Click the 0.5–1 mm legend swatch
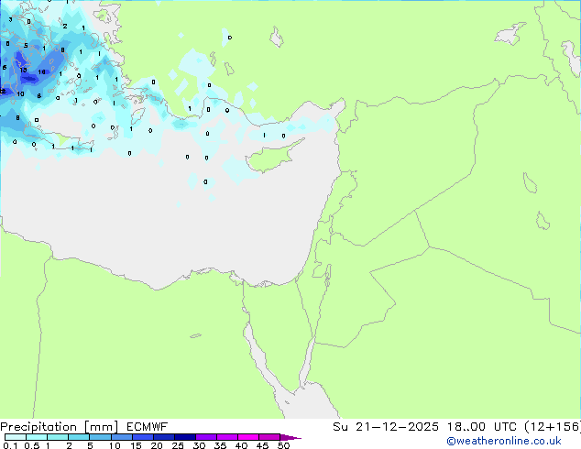Screen dimensions: 581x449 (37, 437)
